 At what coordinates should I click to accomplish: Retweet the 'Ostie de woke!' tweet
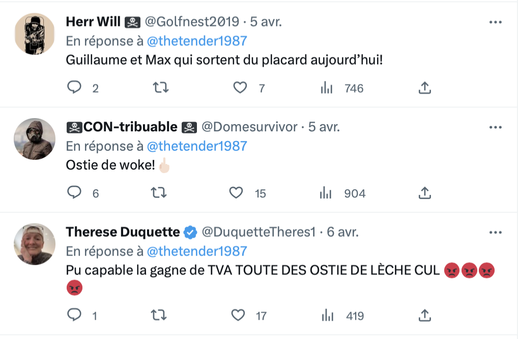(x=159, y=192)
